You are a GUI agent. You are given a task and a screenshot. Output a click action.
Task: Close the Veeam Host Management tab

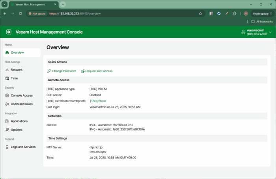[x=55, y=4]
